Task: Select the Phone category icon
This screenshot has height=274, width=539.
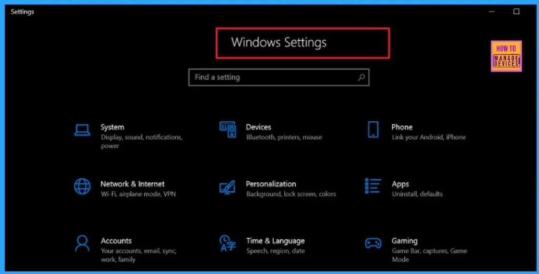Action: (x=373, y=130)
